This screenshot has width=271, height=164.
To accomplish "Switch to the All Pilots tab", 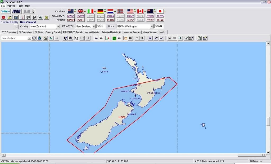I will pyautogui.click(x=39, y=32).
